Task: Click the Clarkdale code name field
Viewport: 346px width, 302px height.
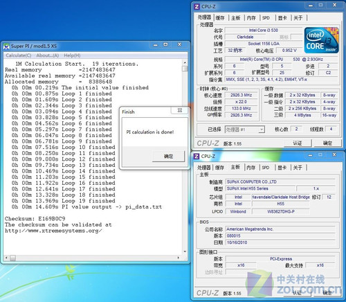Action: coord(245,37)
